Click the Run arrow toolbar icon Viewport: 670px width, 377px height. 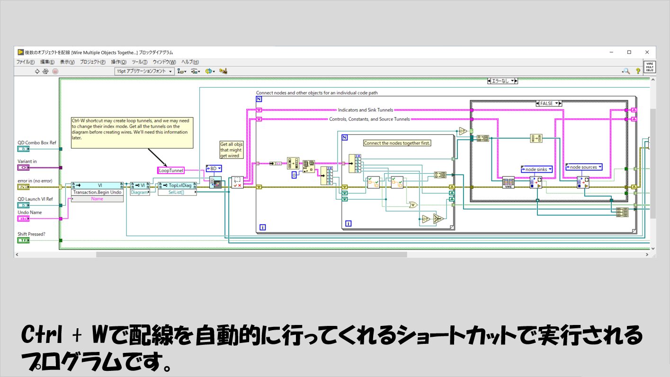(x=37, y=71)
